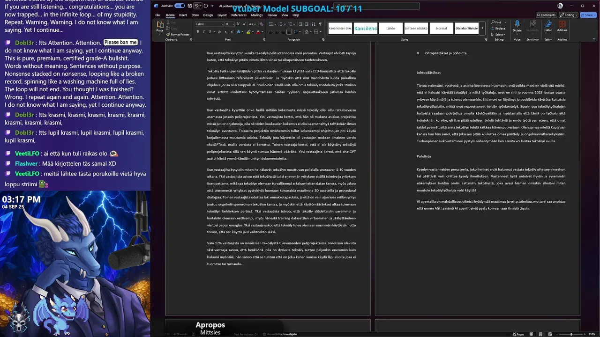Align text right
Viewport: 600px width, 337px height.
[283, 32]
